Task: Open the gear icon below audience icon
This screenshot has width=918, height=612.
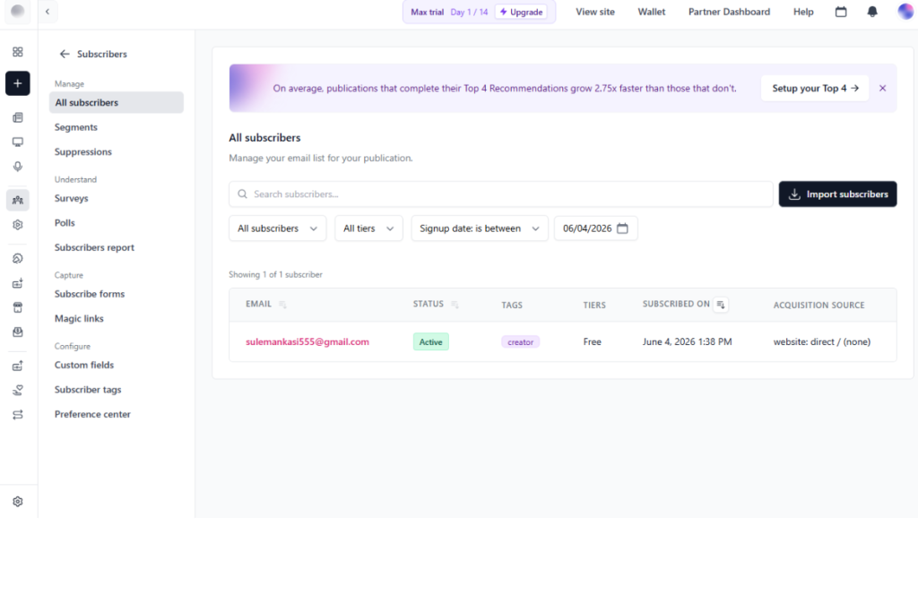Action: pyautogui.click(x=18, y=225)
